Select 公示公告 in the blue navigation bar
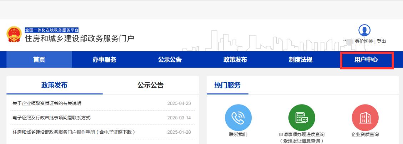403x144 pixels. 170,60
